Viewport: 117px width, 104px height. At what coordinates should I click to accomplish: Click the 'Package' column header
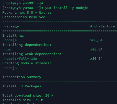click(11, 26)
